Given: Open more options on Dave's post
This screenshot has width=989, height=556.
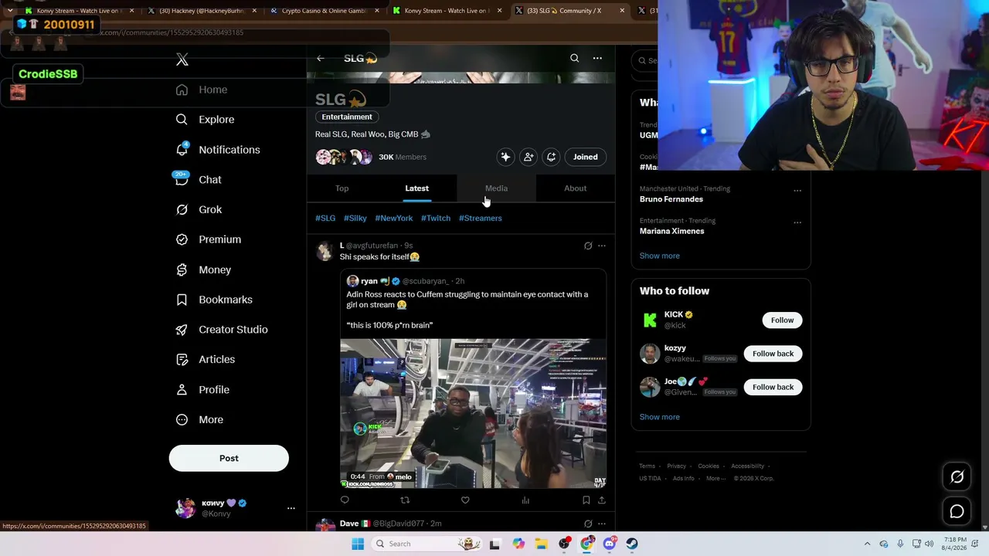Looking at the screenshot, I should [601, 524].
